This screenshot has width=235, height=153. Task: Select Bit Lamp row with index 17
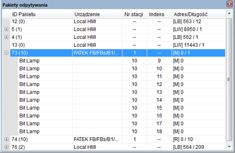pyautogui.click(x=122, y=123)
